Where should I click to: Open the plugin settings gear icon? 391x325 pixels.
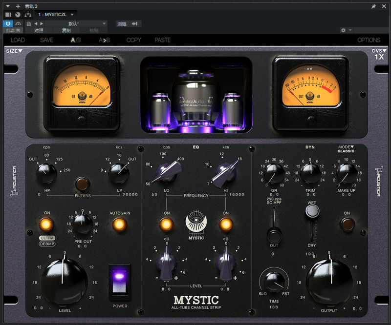[x=344, y=30]
